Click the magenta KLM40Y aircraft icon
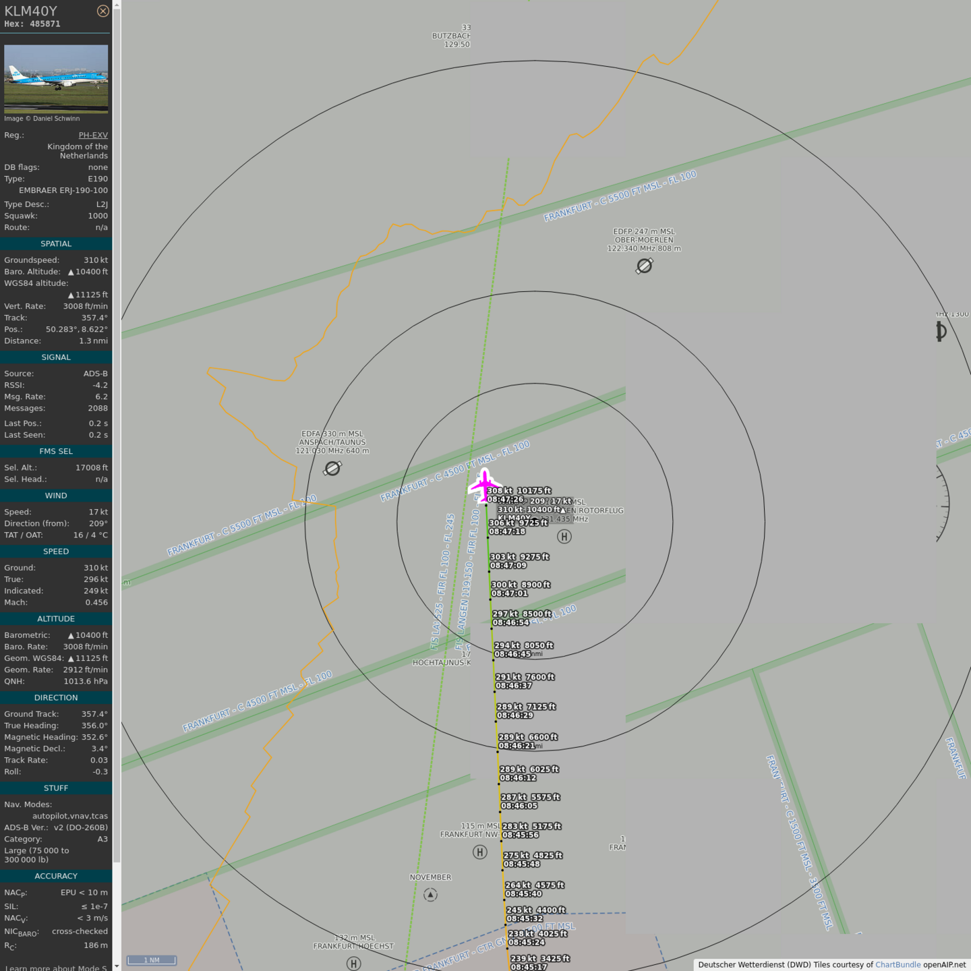The width and height of the screenshot is (971, 971). [x=484, y=486]
